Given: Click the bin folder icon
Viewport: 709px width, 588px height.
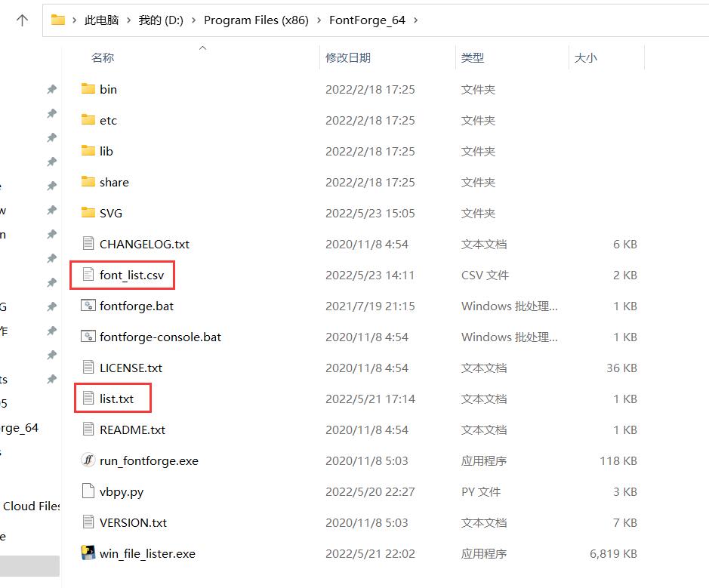Looking at the screenshot, I should click(88, 89).
